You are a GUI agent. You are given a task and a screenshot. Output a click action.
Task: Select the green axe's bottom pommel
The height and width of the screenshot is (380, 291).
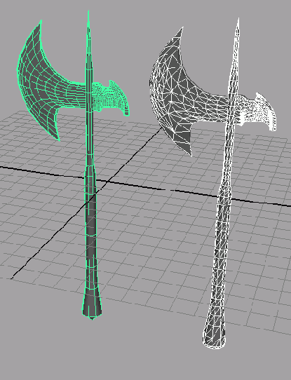point(92,304)
